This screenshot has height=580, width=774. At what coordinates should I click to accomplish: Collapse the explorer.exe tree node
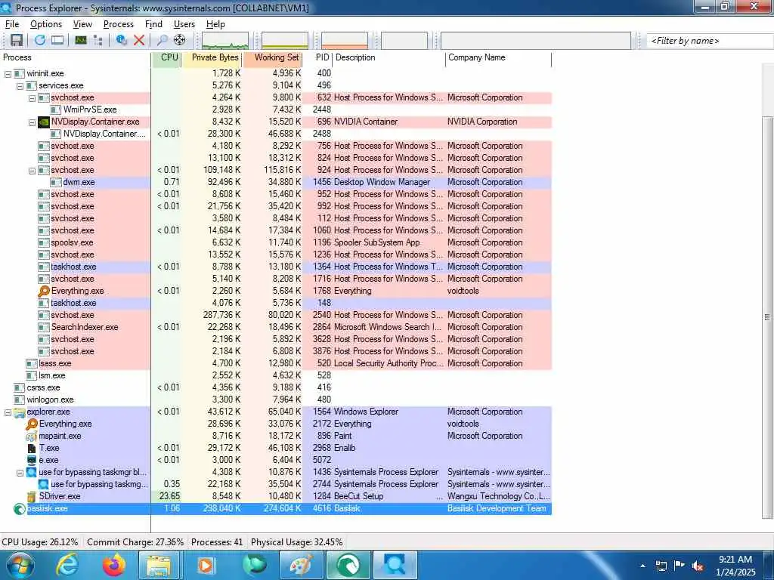8,412
